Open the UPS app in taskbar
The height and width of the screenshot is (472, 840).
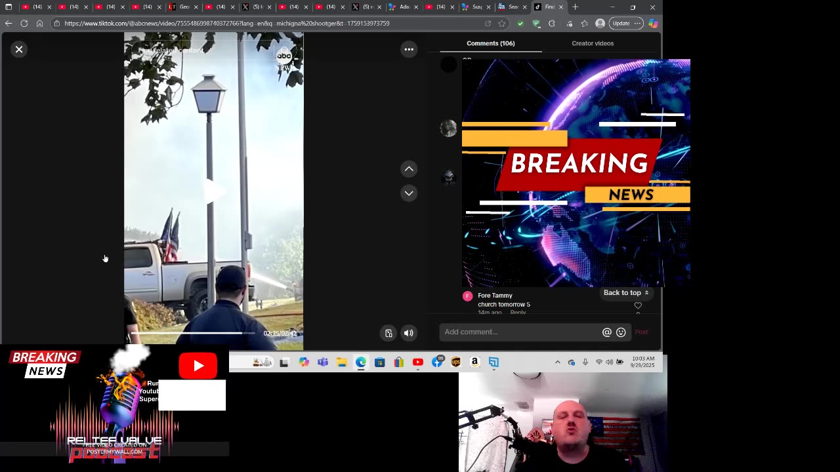456,363
